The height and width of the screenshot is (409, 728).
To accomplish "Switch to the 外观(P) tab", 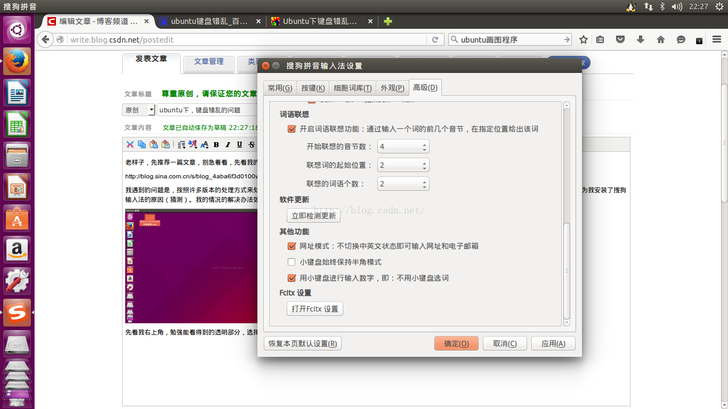I will [x=392, y=88].
